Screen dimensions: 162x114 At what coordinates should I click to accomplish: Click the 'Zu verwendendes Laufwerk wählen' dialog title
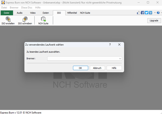tap(45, 45)
